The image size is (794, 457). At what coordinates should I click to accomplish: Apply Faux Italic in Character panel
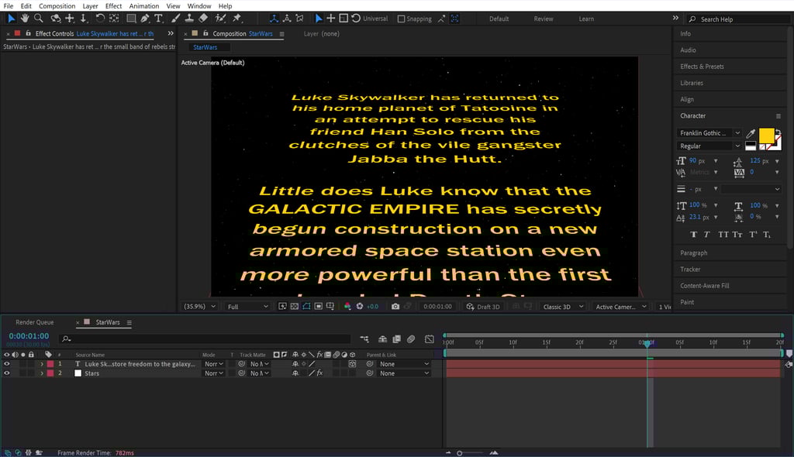[x=707, y=235]
